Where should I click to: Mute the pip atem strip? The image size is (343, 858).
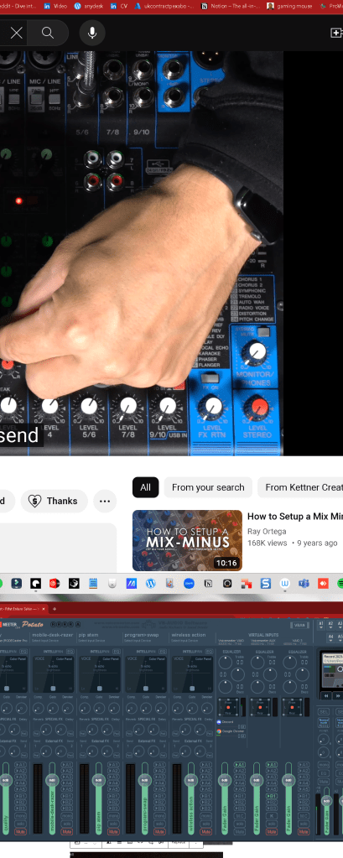(112, 832)
